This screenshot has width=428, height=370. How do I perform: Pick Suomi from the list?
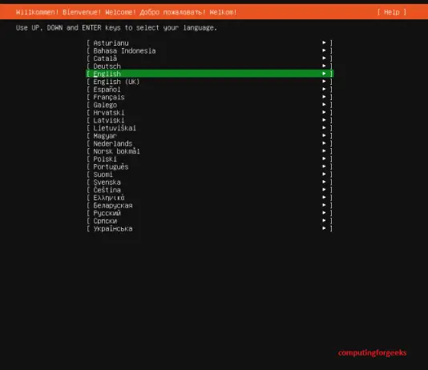[210, 175]
